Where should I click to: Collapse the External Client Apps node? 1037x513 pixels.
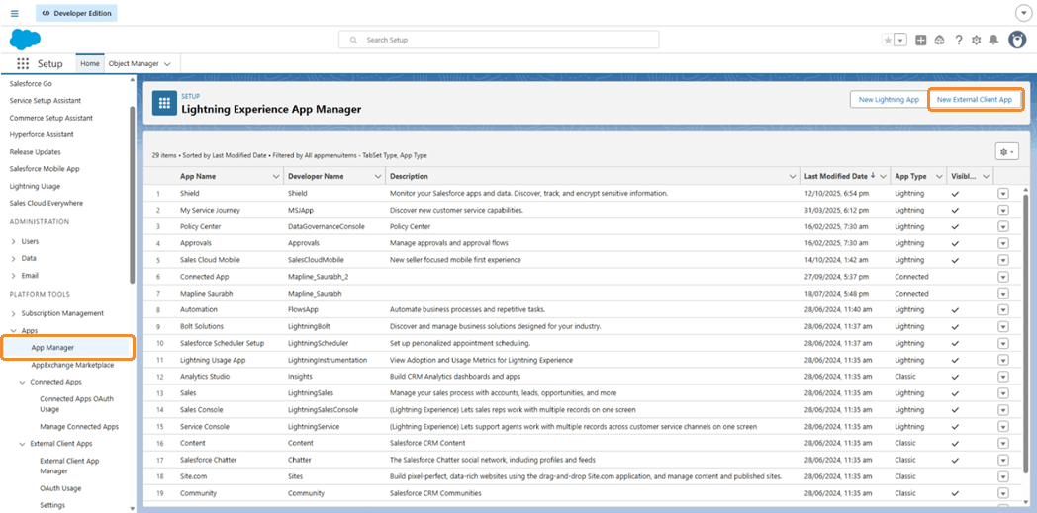23,444
